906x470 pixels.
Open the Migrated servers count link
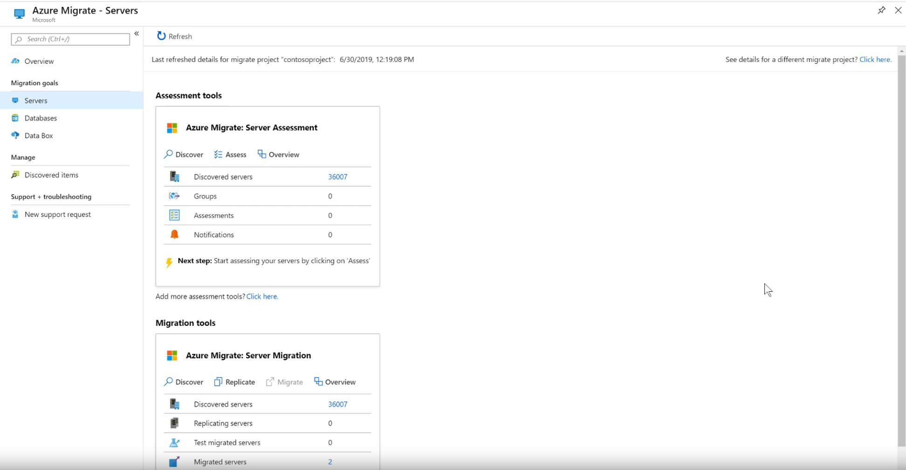[x=330, y=462]
